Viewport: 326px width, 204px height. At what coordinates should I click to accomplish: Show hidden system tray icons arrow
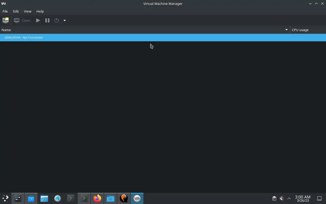coord(289,198)
